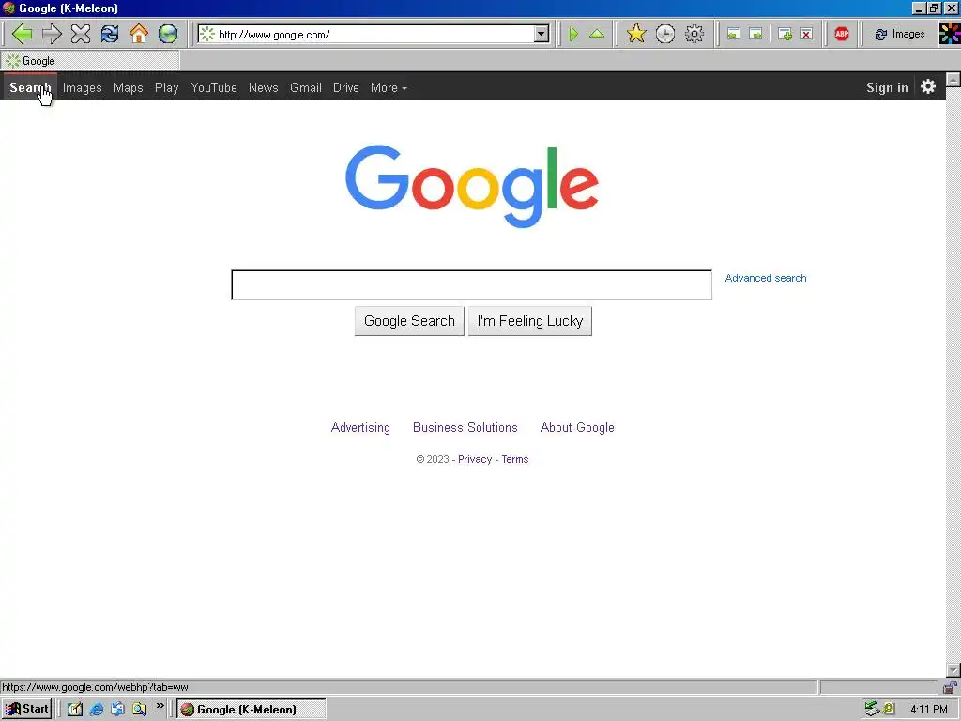
Task: Click the magnifier quick launch icon
Action: (x=140, y=710)
